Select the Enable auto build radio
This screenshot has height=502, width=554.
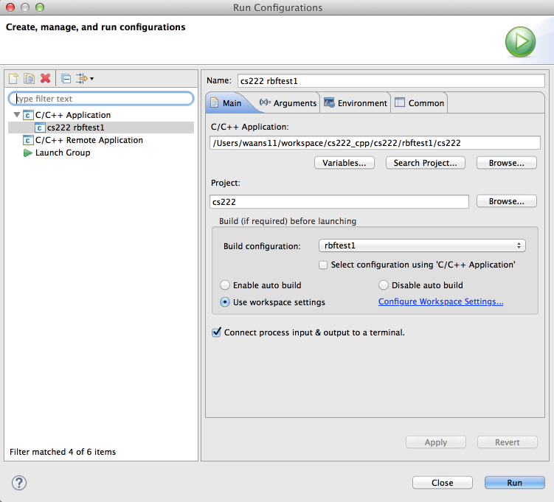pyautogui.click(x=226, y=285)
